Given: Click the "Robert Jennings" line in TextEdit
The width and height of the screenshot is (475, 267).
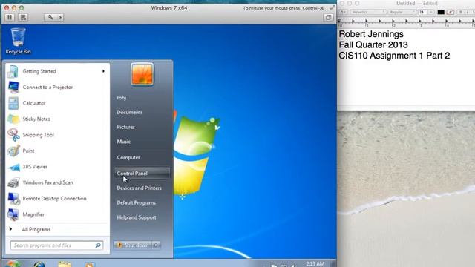Looking at the screenshot, I should pos(371,34).
